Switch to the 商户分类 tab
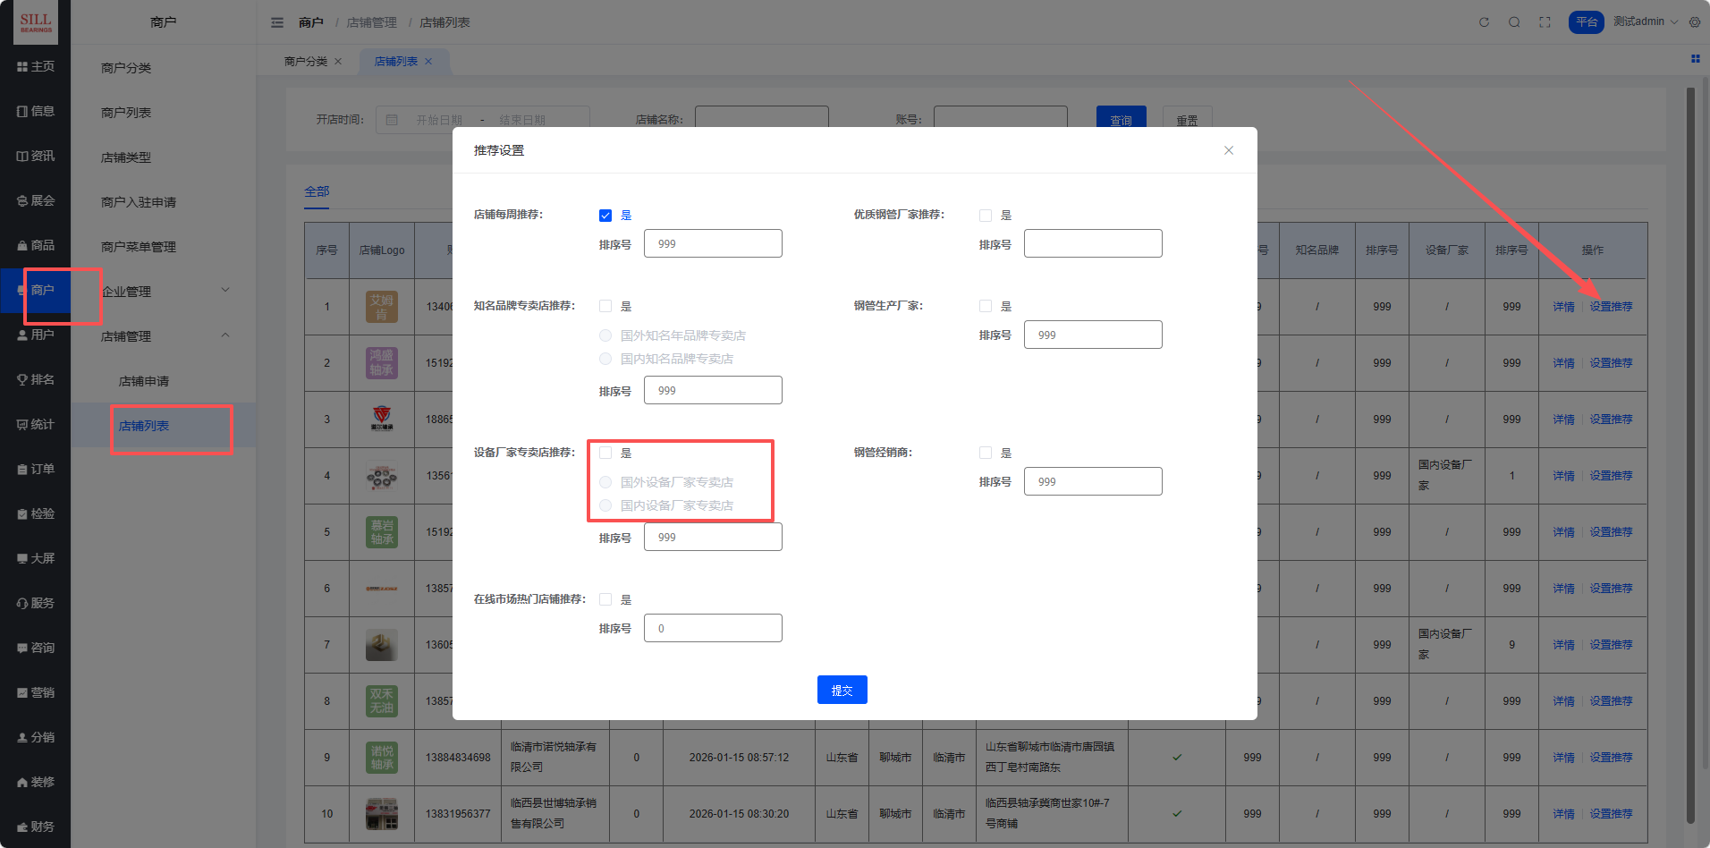The height and width of the screenshot is (848, 1710). coord(306,62)
